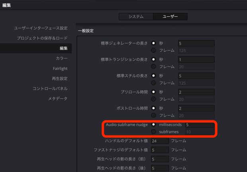The height and width of the screenshot is (172, 247).
Task: Click the 標準スチルの長さ seconds input field
Action: point(196,76)
